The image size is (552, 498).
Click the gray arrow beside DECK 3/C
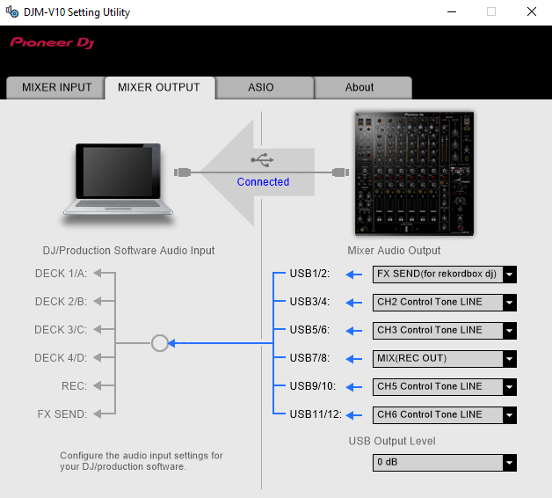coord(99,329)
